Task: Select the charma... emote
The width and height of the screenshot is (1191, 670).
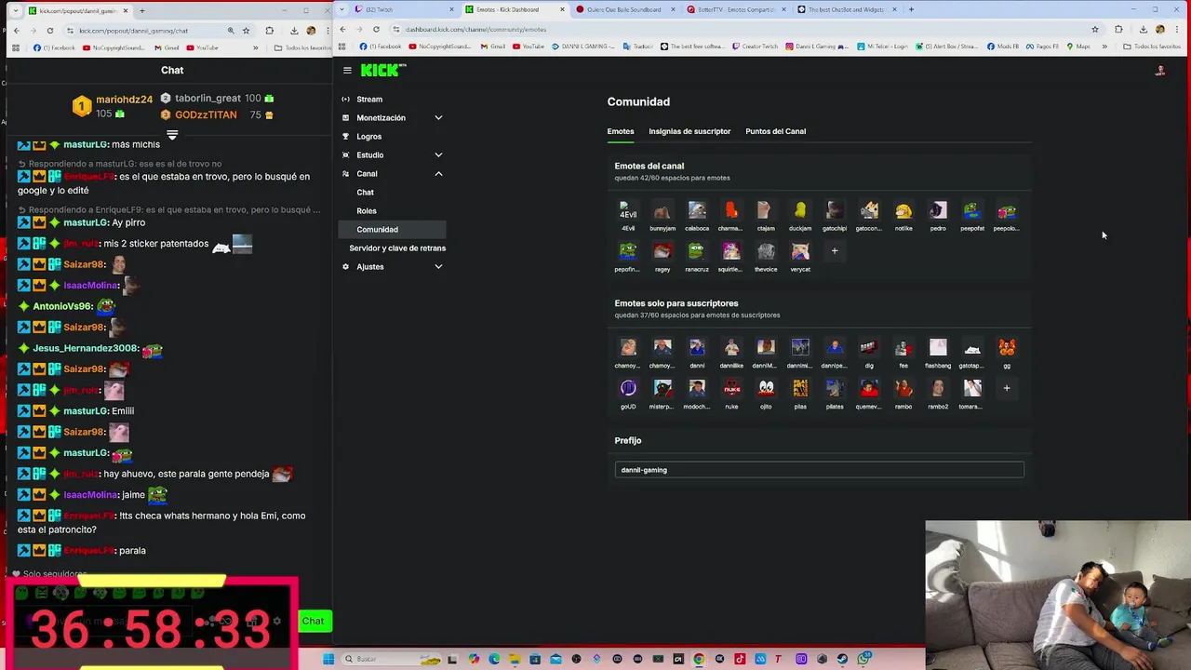Action: (x=731, y=215)
